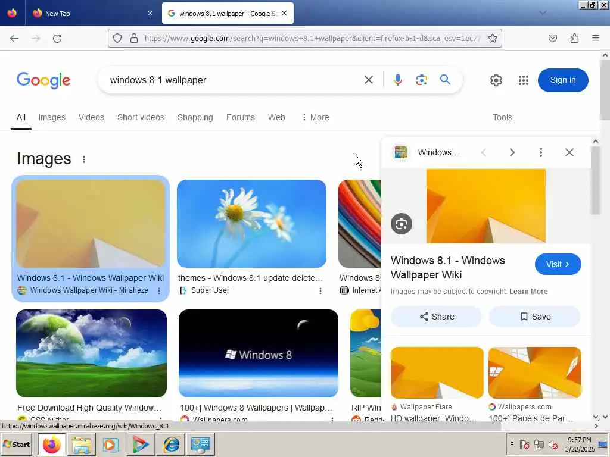Open the Learn More copyright link
Viewport: 610px width, 457px height.
(x=528, y=292)
